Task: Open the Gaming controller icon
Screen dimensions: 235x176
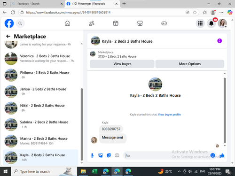Action: point(164,23)
